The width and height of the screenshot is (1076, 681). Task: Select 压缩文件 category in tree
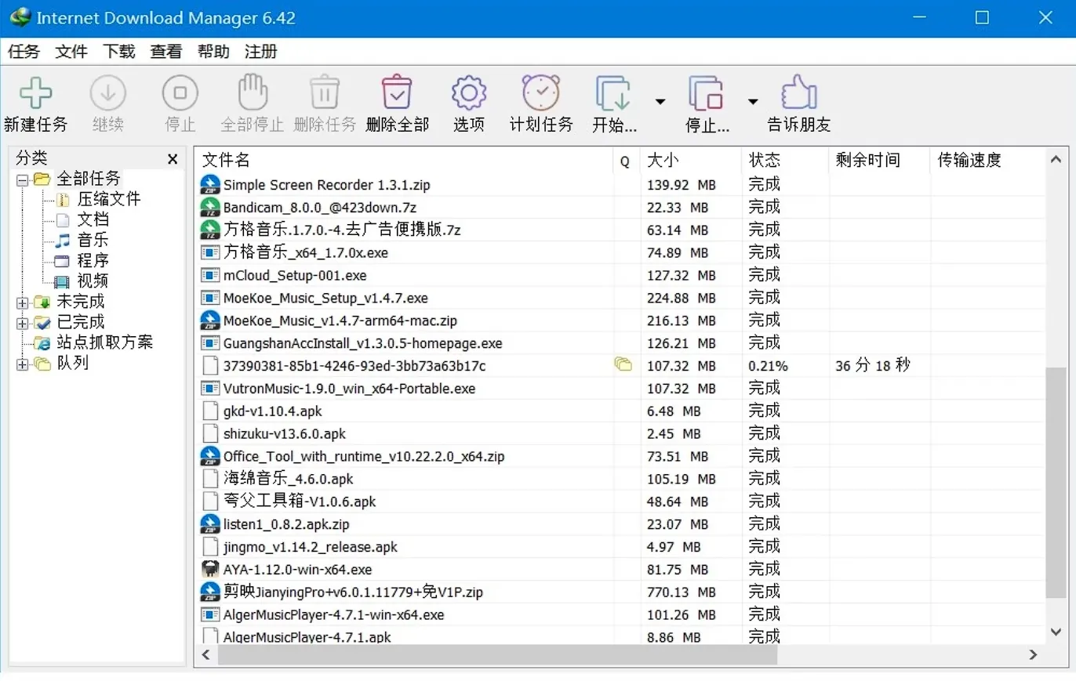click(109, 199)
